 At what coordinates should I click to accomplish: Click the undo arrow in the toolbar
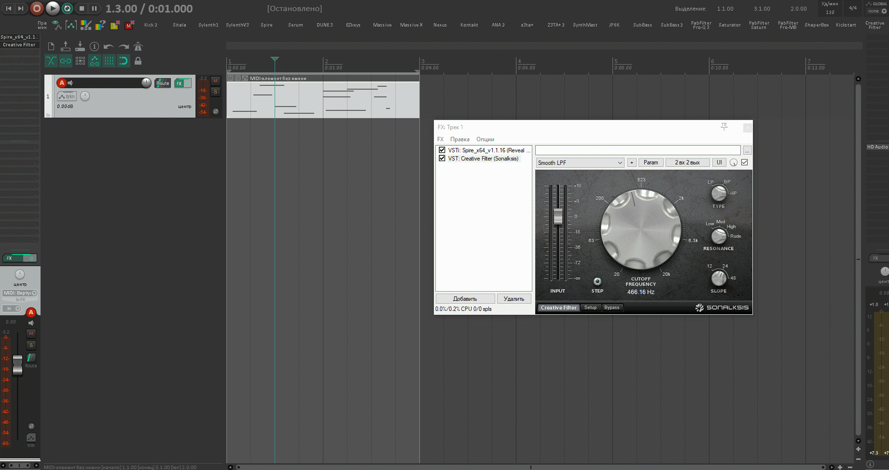pyautogui.click(x=109, y=47)
